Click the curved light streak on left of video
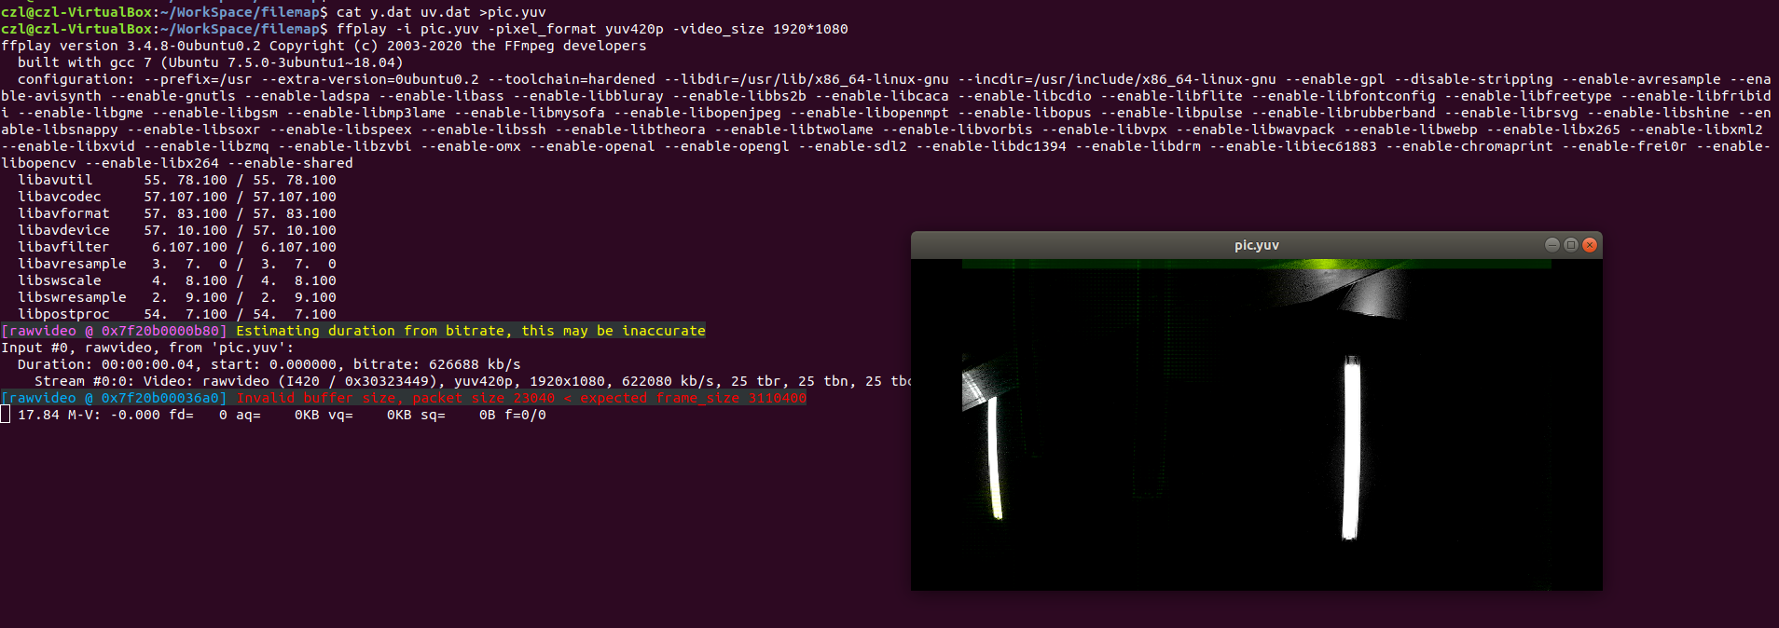 (x=994, y=457)
